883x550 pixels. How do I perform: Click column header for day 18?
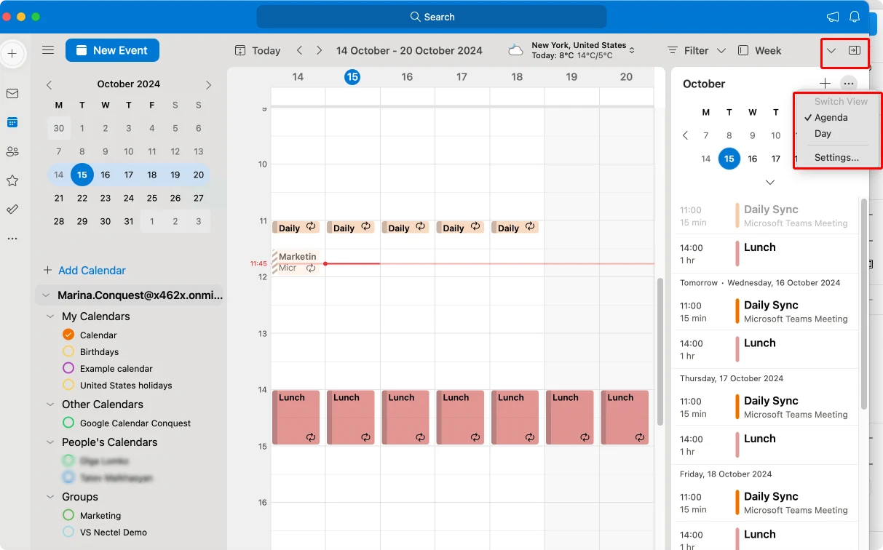[x=517, y=77]
